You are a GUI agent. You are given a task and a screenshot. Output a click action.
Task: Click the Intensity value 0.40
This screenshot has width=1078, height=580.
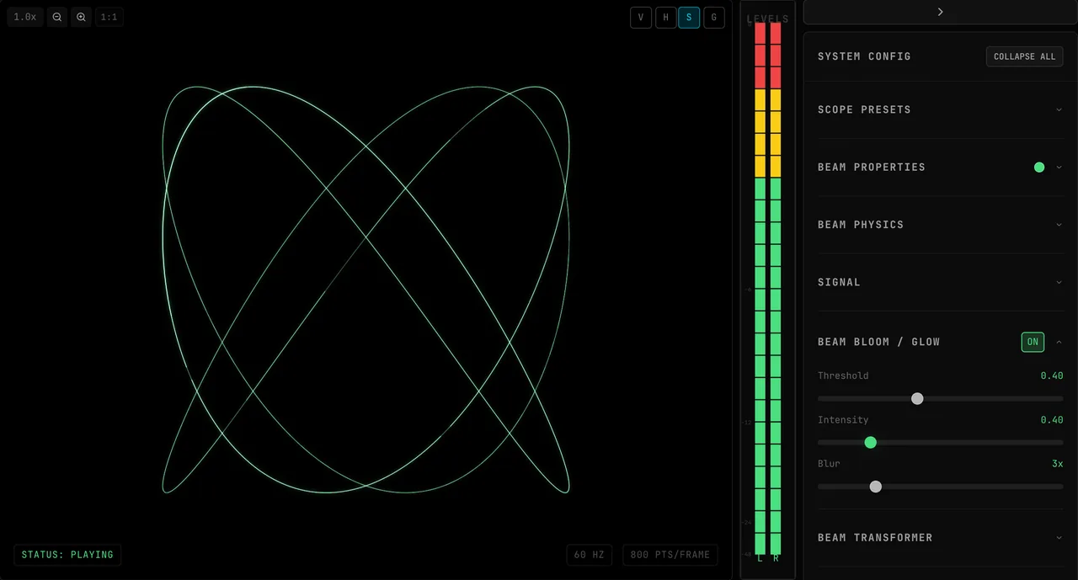tap(1052, 419)
